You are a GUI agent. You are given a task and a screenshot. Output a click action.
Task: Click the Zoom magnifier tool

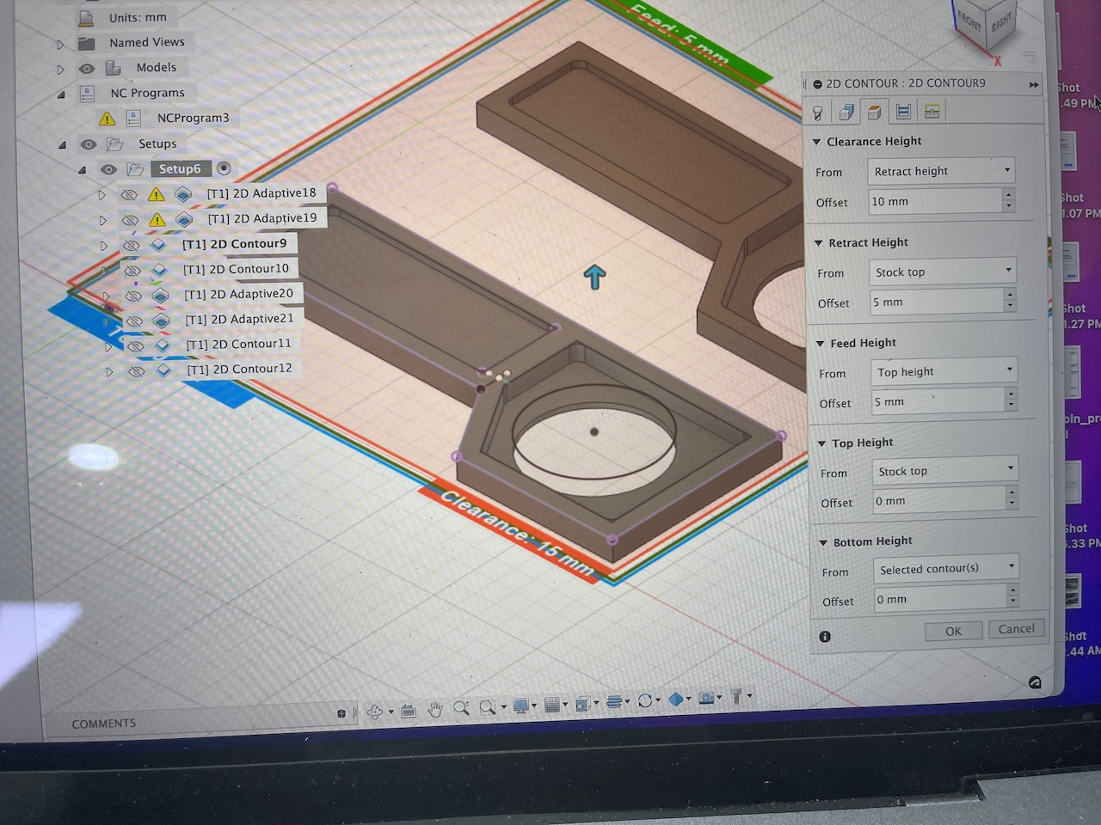(x=461, y=708)
